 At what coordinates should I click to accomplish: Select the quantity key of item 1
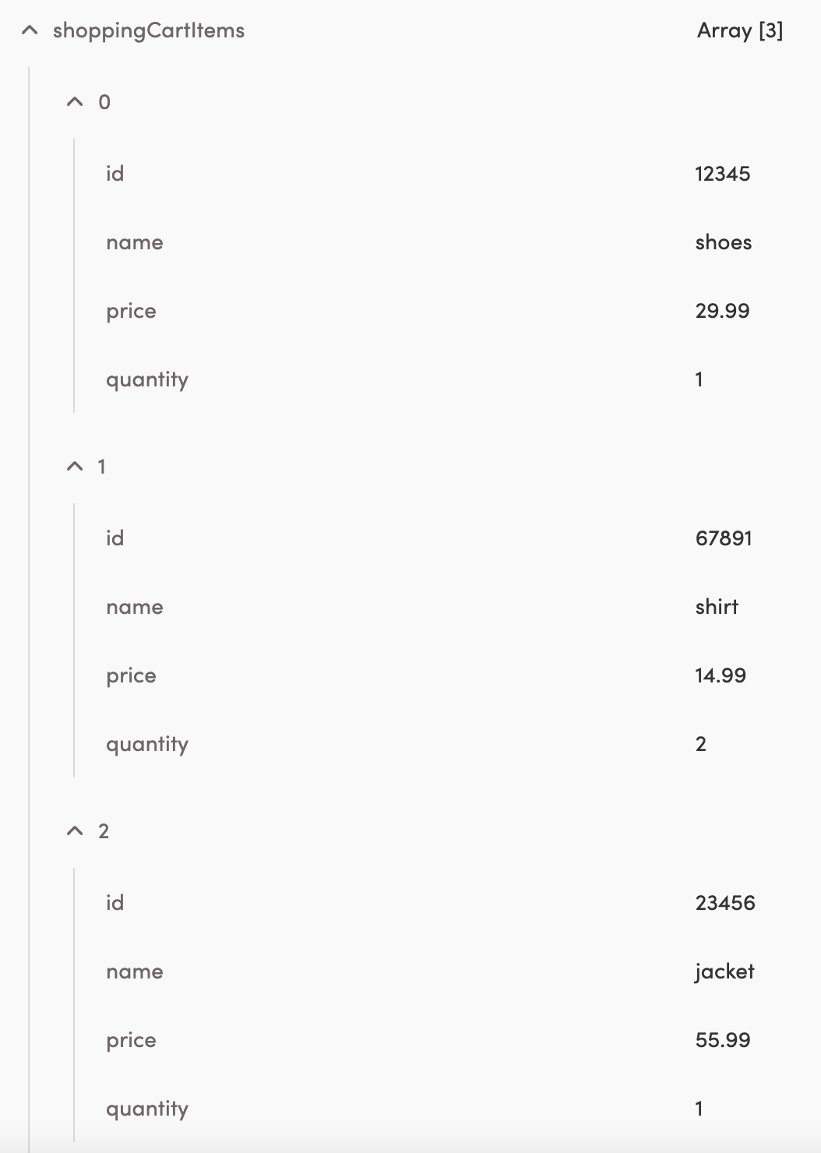147,744
